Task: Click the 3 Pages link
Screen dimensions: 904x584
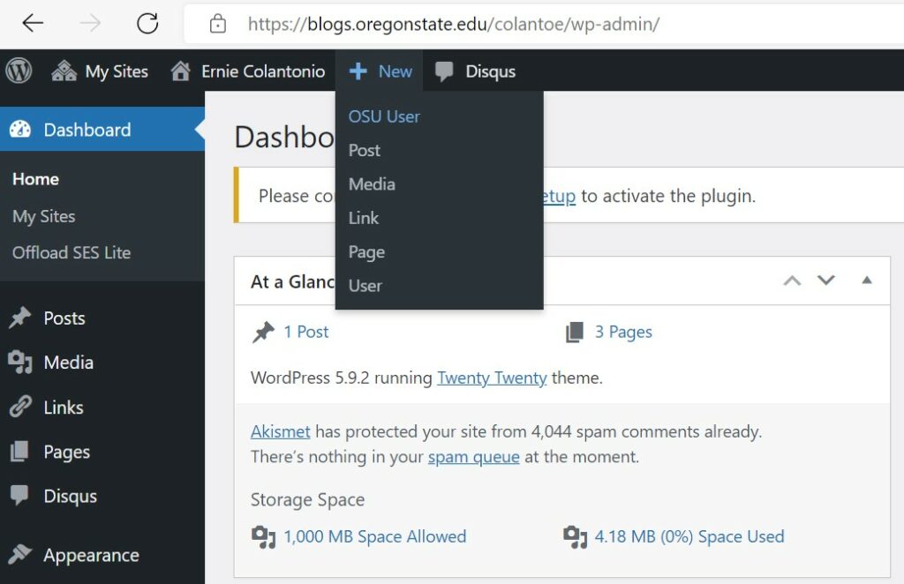Action: (x=623, y=332)
